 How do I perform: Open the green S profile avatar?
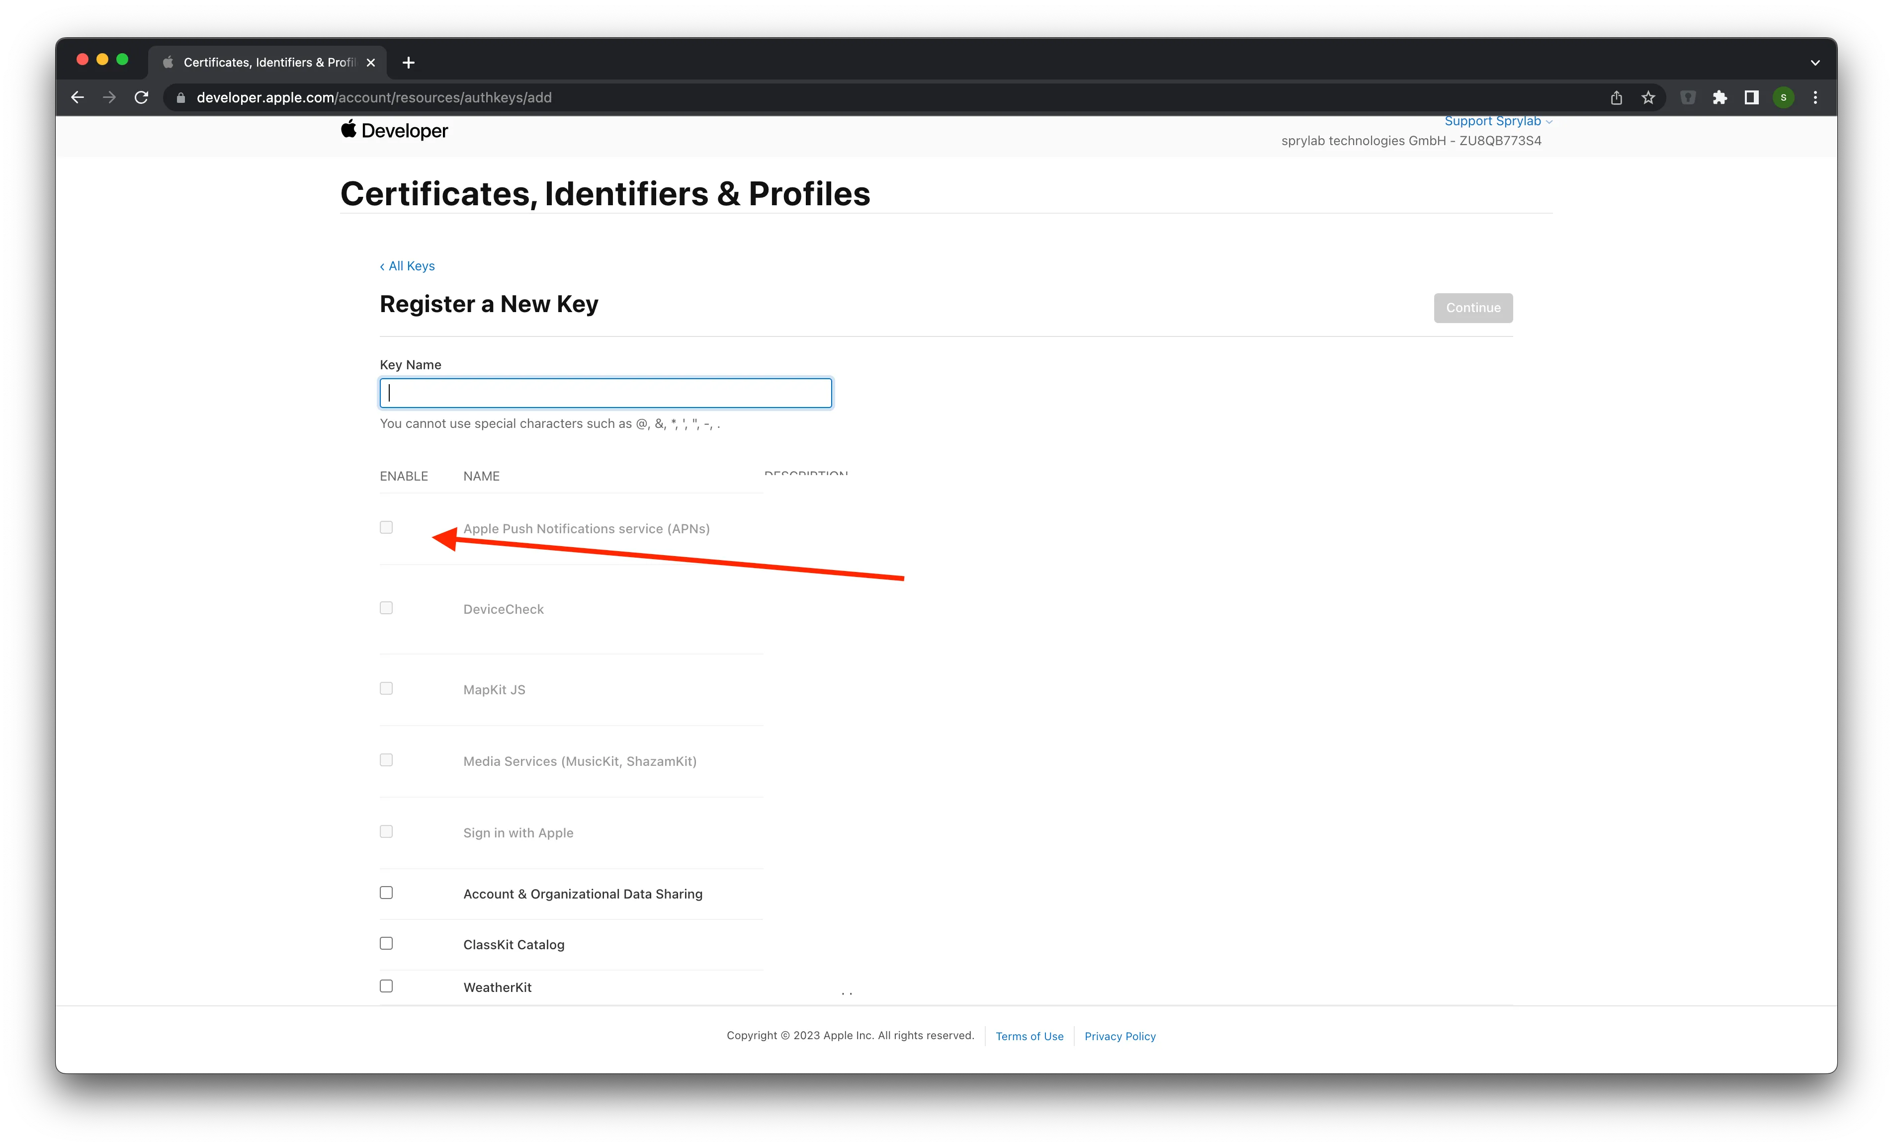coord(1783,97)
